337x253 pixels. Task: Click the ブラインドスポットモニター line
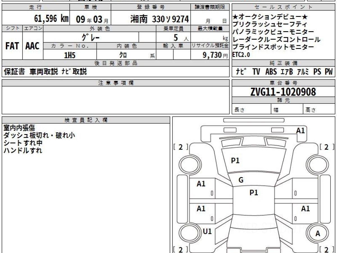273,47
